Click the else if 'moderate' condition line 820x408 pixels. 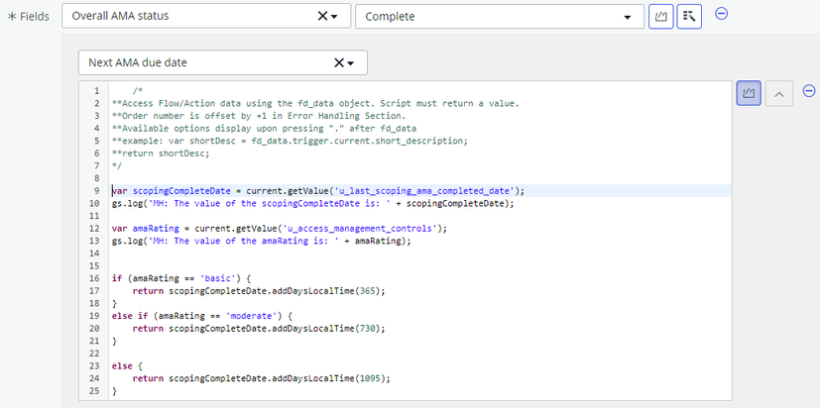click(202, 316)
